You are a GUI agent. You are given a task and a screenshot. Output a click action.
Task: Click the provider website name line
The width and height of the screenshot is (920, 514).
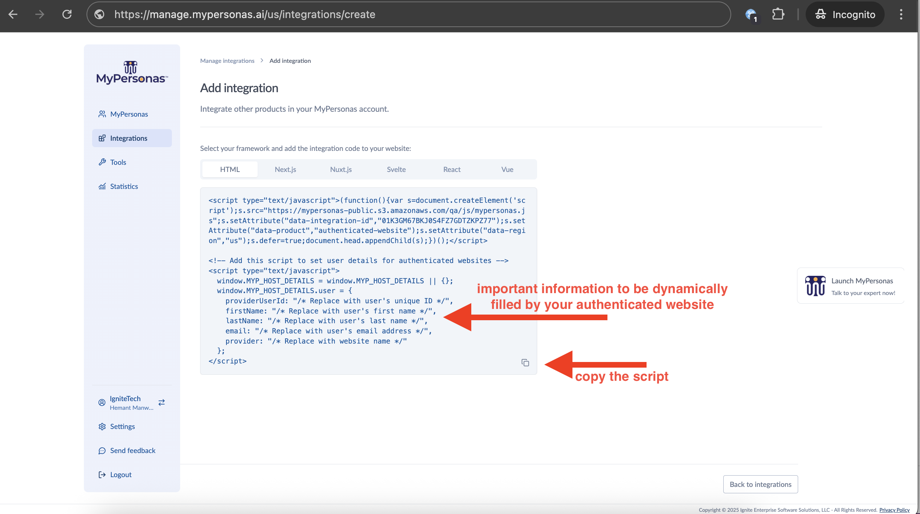coord(316,341)
